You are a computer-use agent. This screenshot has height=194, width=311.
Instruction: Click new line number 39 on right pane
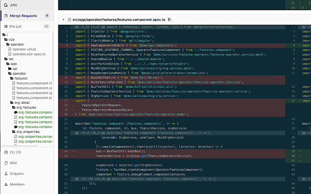294,151
